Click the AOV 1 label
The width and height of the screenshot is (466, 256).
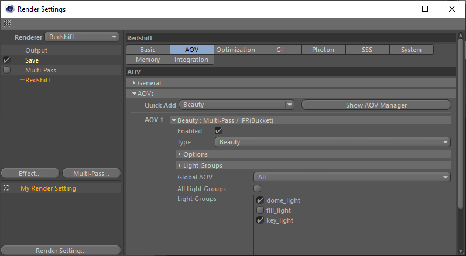[153, 120]
